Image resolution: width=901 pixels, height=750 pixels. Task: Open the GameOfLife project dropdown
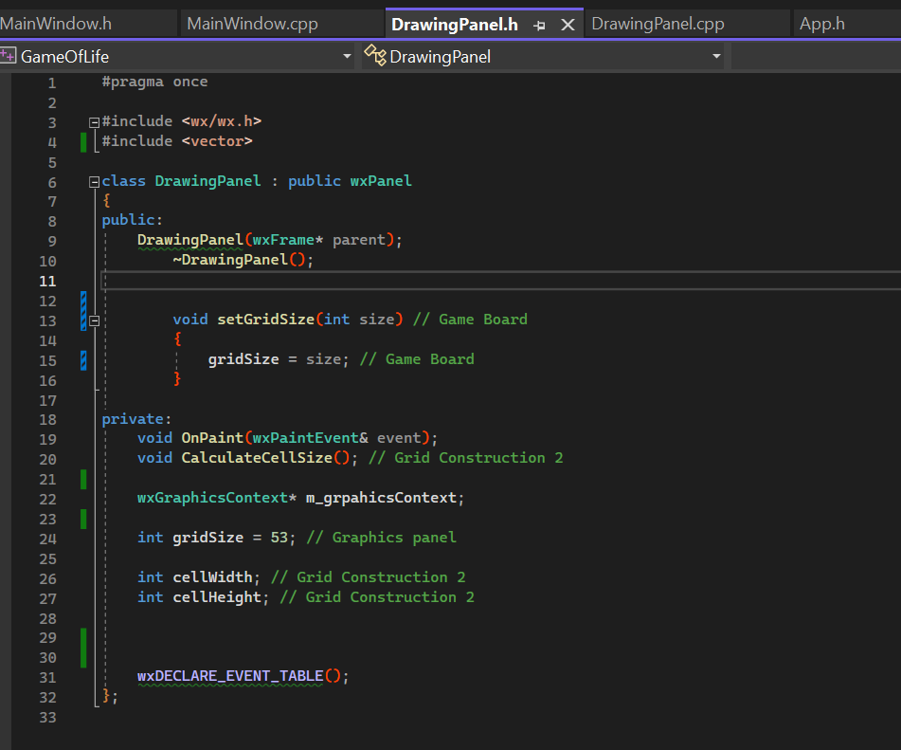point(347,56)
